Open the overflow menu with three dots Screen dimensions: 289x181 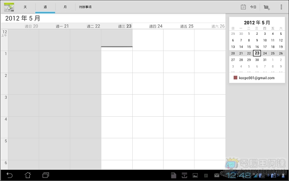pyautogui.click(x=281, y=7)
